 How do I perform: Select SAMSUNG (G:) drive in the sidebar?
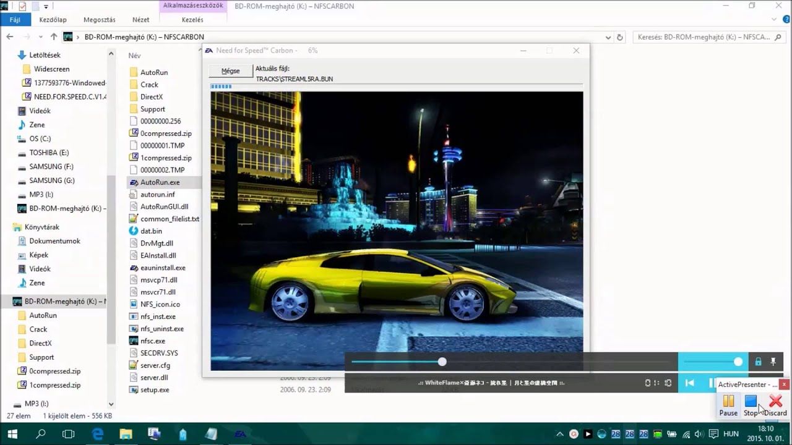tap(52, 180)
